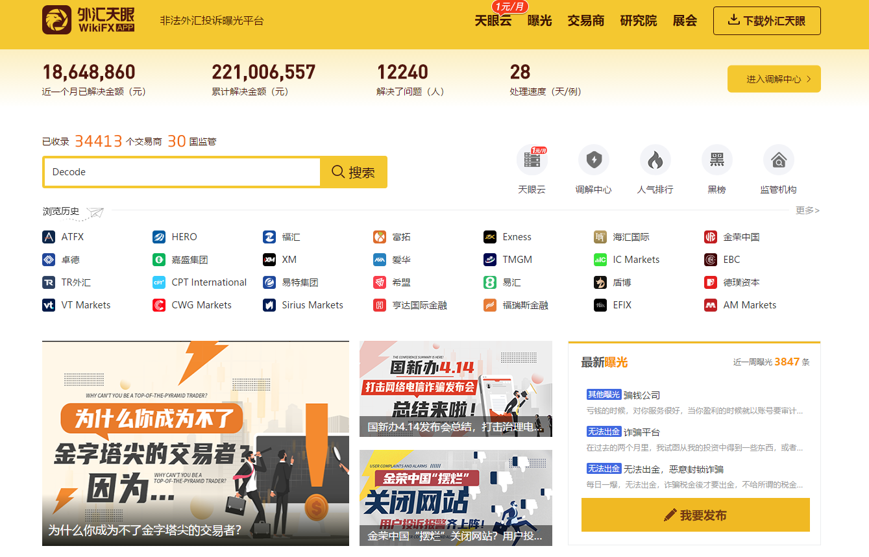Click the 海汇国际 broker logo icon
This screenshot has height=557, width=869.
pyautogui.click(x=600, y=237)
